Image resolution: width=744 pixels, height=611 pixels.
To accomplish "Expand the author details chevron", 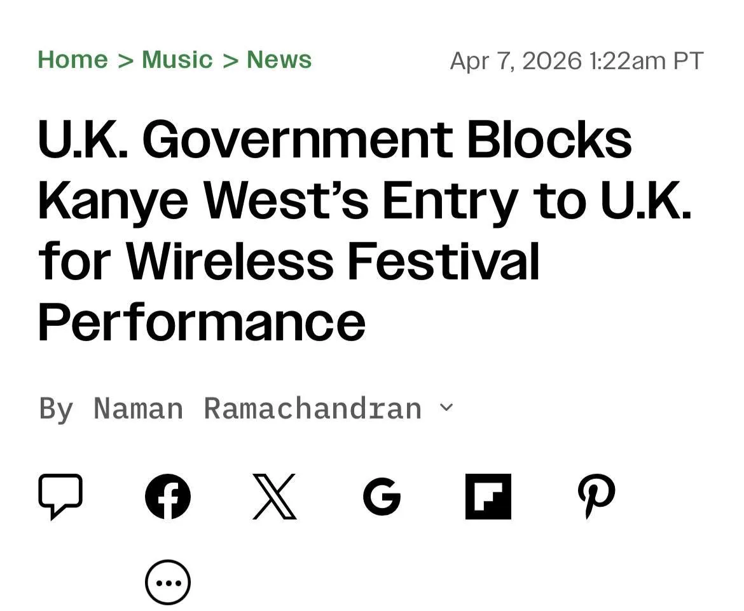I will coord(447,407).
